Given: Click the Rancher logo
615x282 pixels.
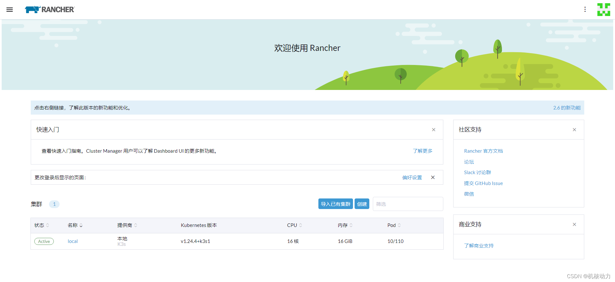Looking at the screenshot, I should [x=50, y=10].
